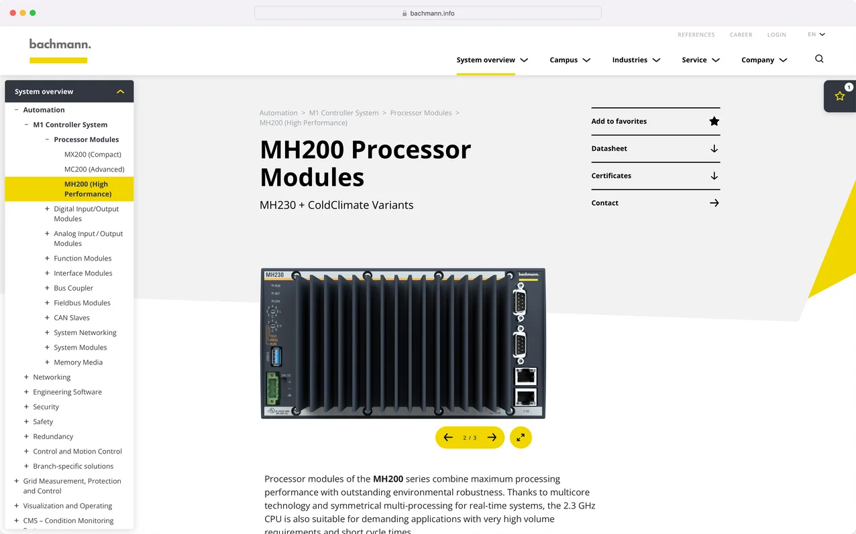
Task: Collapse the Processor Modules tree node
Action: [47, 139]
